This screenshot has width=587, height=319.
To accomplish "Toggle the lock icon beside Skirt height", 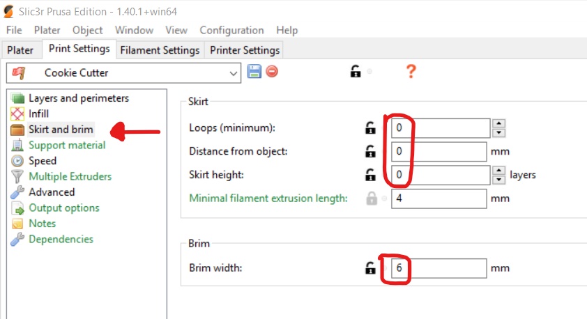I will pyautogui.click(x=370, y=175).
